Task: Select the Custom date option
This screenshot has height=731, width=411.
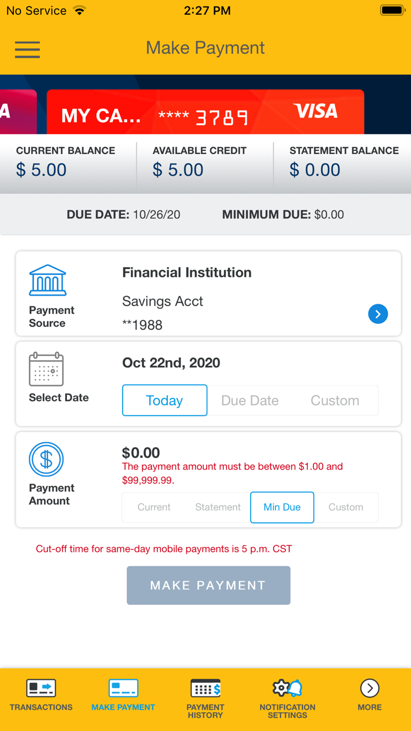Action: (335, 400)
